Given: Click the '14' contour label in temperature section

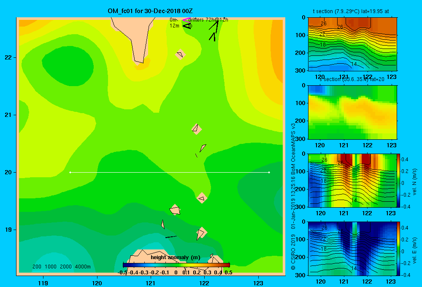Looking at the screenshot, I should point(354,64).
